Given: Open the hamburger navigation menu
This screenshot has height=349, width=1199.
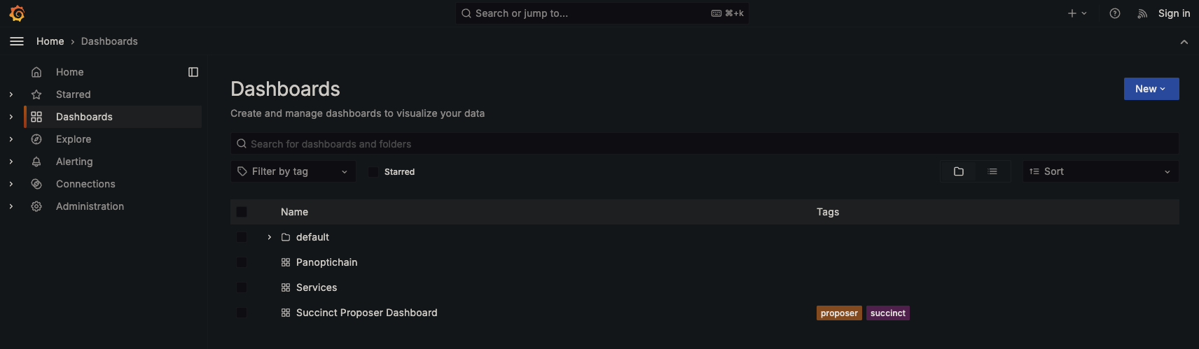Looking at the screenshot, I should point(17,41).
